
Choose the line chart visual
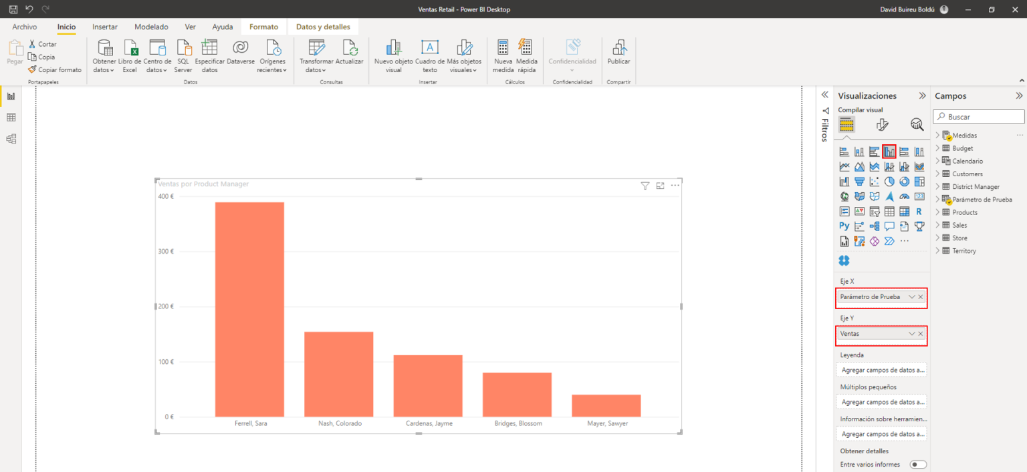click(x=844, y=167)
